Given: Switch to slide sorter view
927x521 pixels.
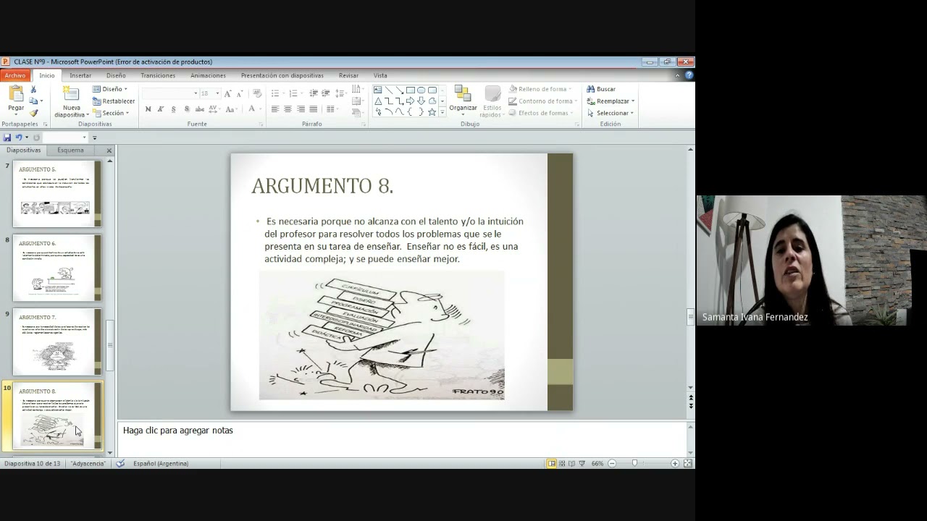Looking at the screenshot, I should 562,463.
